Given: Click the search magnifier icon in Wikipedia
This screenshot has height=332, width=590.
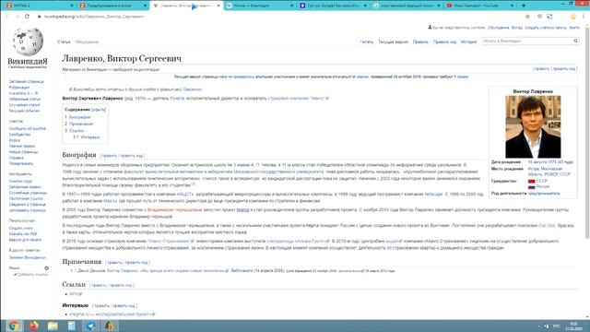Looking at the screenshot, I should pyautogui.click(x=575, y=41).
